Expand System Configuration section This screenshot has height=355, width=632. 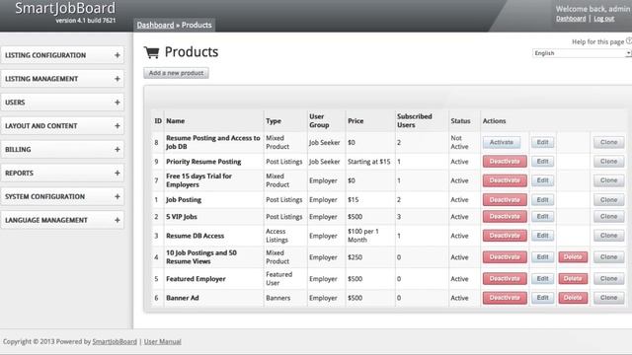tap(62, 196)
